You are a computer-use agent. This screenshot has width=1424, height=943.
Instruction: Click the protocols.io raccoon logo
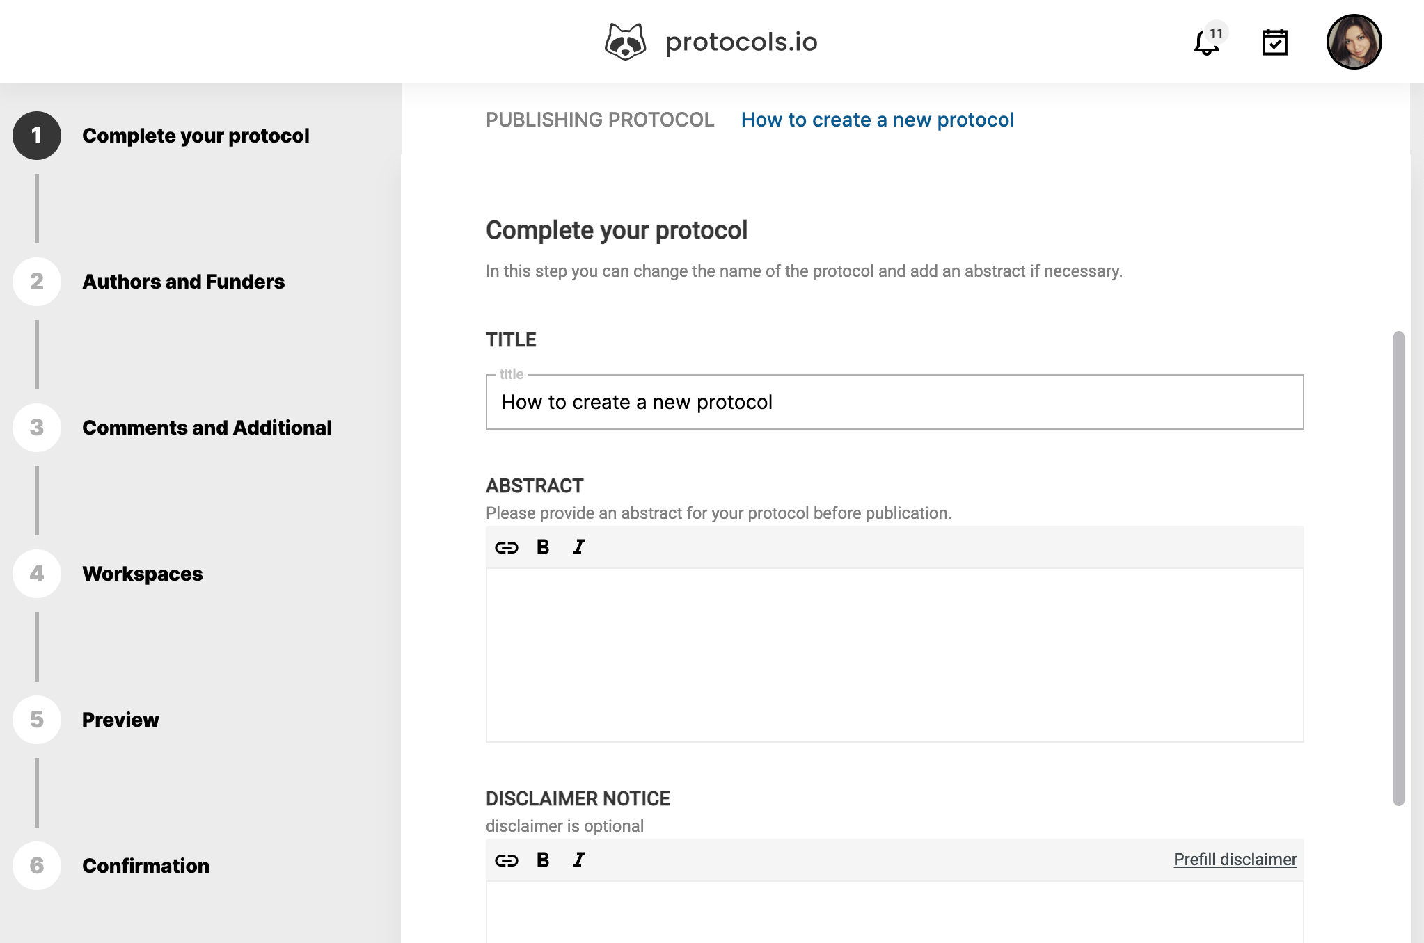coord(626,41)
